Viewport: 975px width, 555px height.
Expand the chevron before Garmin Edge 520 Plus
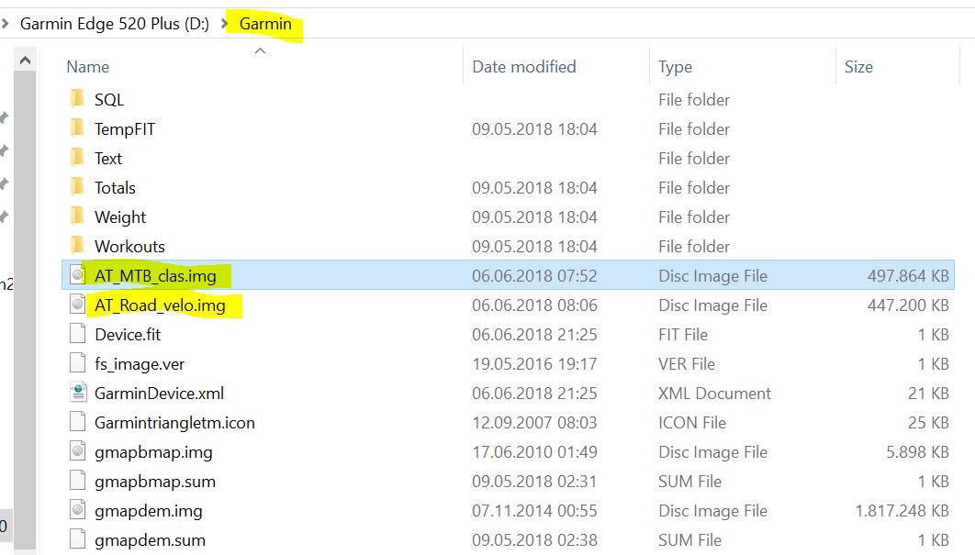[x=5, y=24]
